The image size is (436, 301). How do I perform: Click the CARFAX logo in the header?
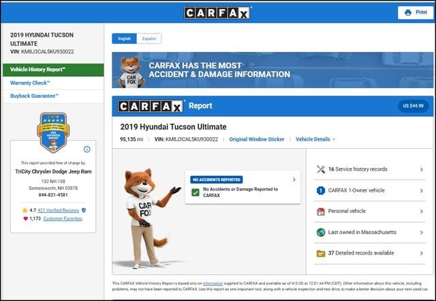coord(217,12)
